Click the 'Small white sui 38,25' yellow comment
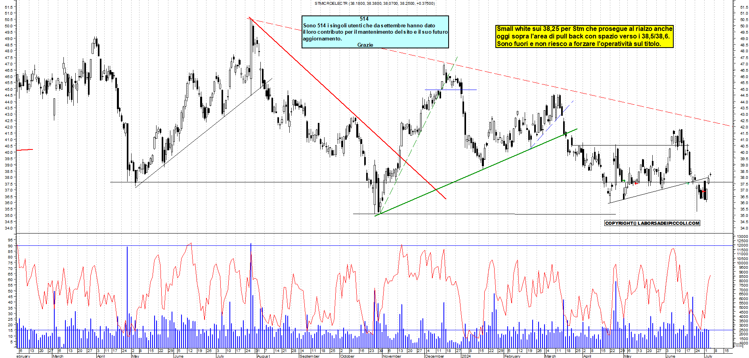 point(585,29)
